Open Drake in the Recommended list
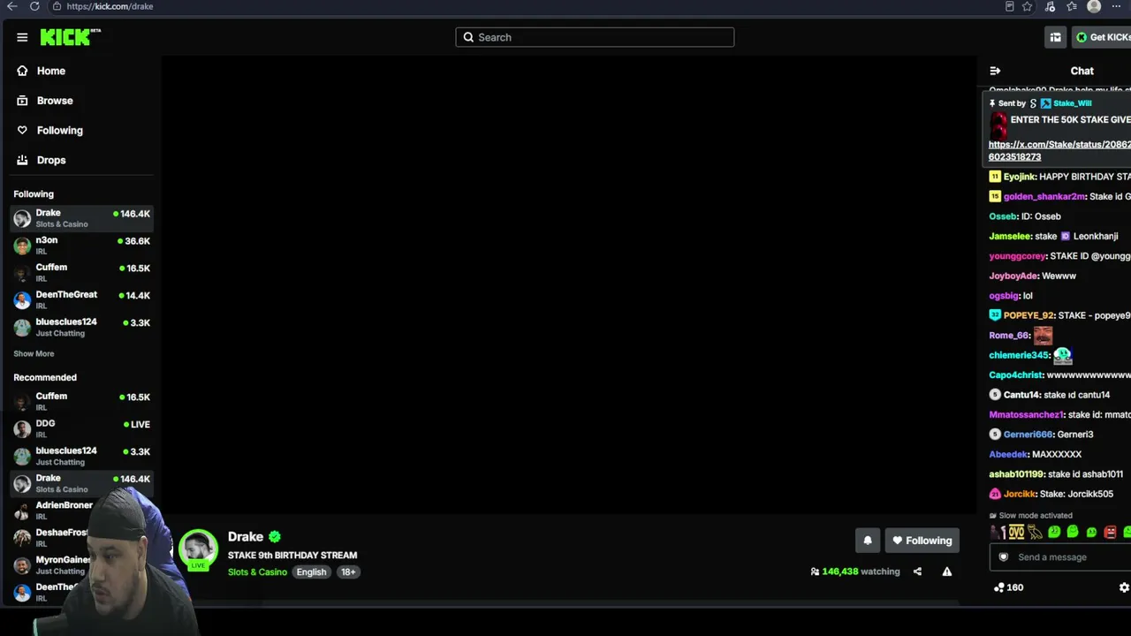The height and width of the screenshot is (636, 1131). 82,483
